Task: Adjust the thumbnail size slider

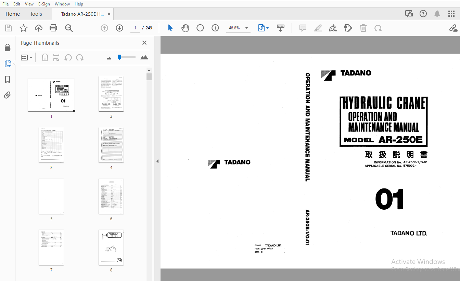Action: (127, 57)
